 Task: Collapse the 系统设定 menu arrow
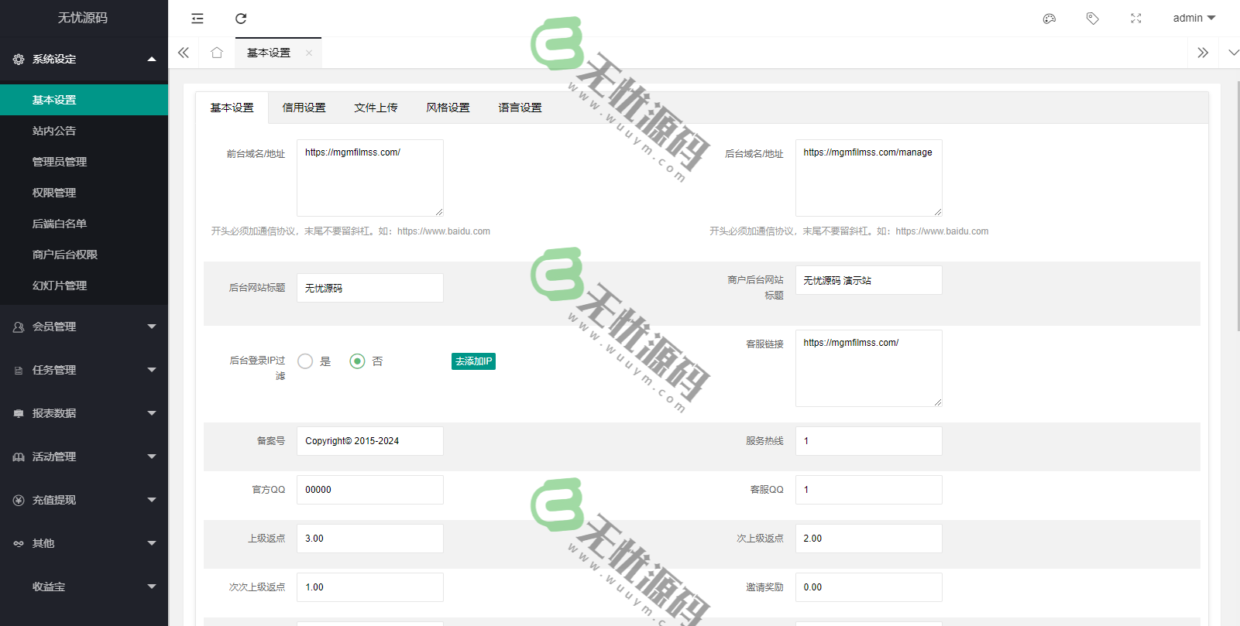coord(152,59)
